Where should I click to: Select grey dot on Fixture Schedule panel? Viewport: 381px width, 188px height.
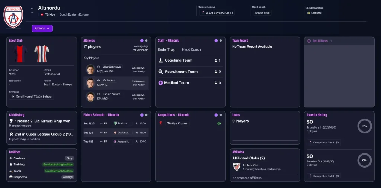146,115
